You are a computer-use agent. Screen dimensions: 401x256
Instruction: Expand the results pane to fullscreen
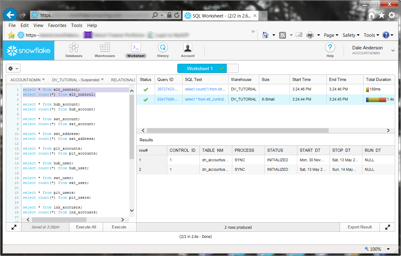click(388, 227)
